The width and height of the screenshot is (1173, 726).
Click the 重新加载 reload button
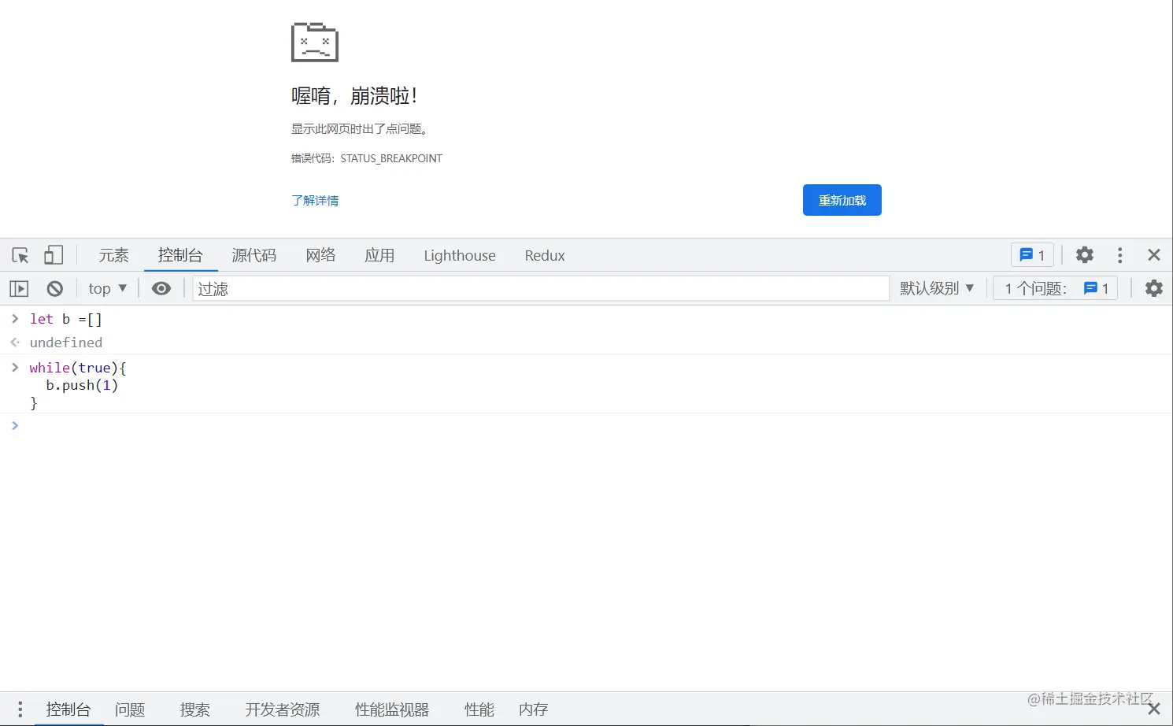(842, 200)
